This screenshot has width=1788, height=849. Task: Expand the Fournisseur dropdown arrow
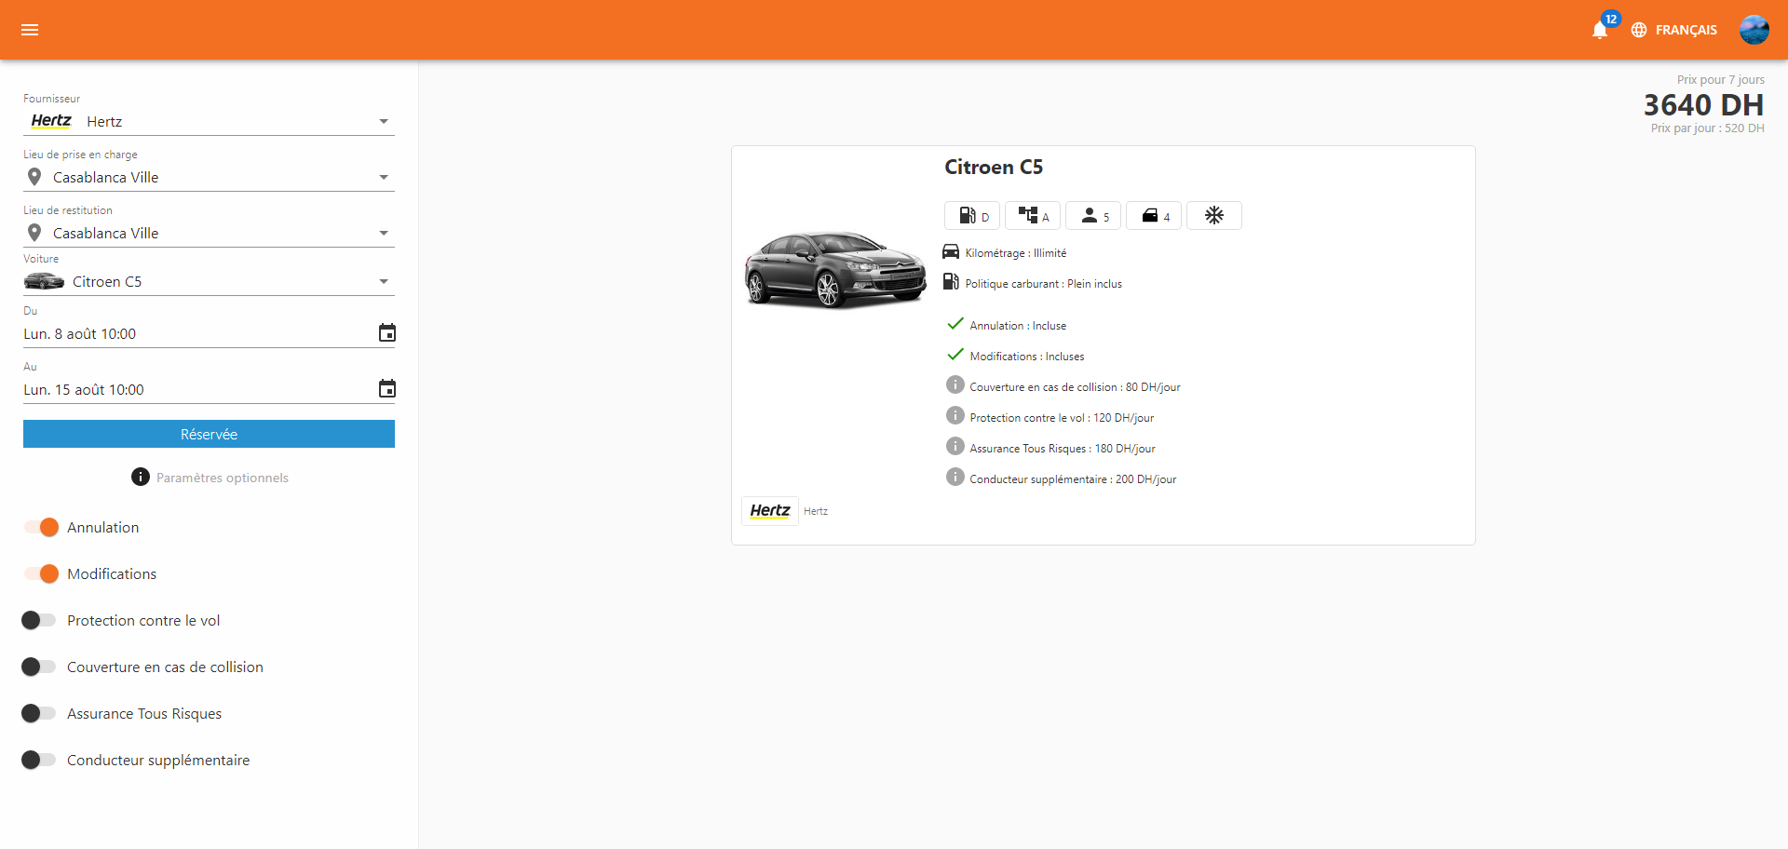point(384,122)
